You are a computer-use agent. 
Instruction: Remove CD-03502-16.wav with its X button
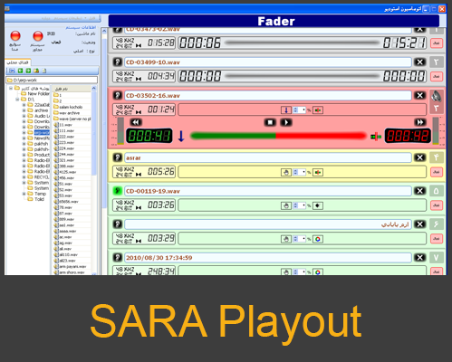pyautogui.click(x=419, y=95)
